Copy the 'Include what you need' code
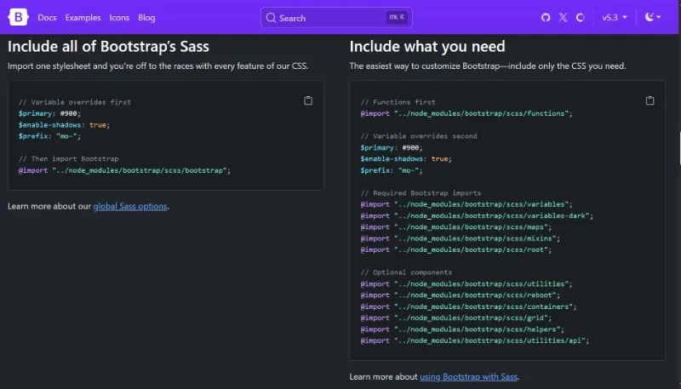Viewport: 681px width, 389px height. pos(650,100)
